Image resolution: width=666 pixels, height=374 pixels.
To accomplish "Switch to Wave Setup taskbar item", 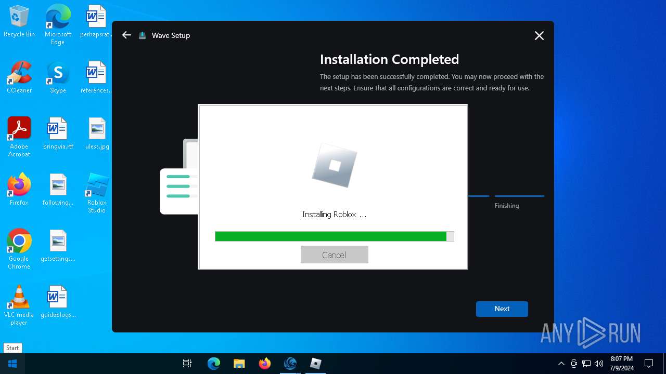I will 290,364.
